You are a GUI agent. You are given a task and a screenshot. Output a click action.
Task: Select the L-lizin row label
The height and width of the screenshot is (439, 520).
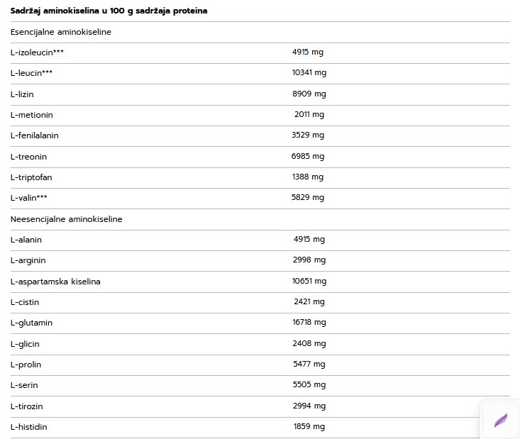click(23, 94)
